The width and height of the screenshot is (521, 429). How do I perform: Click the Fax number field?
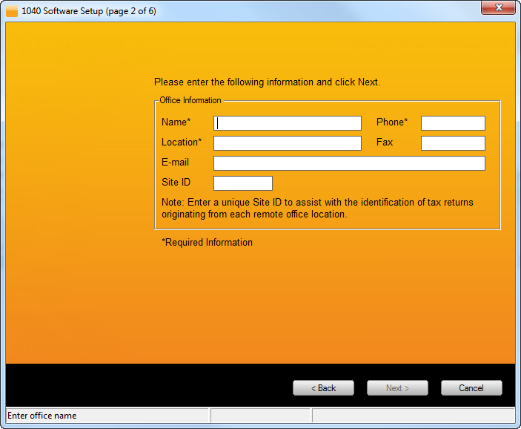[453, 143]
